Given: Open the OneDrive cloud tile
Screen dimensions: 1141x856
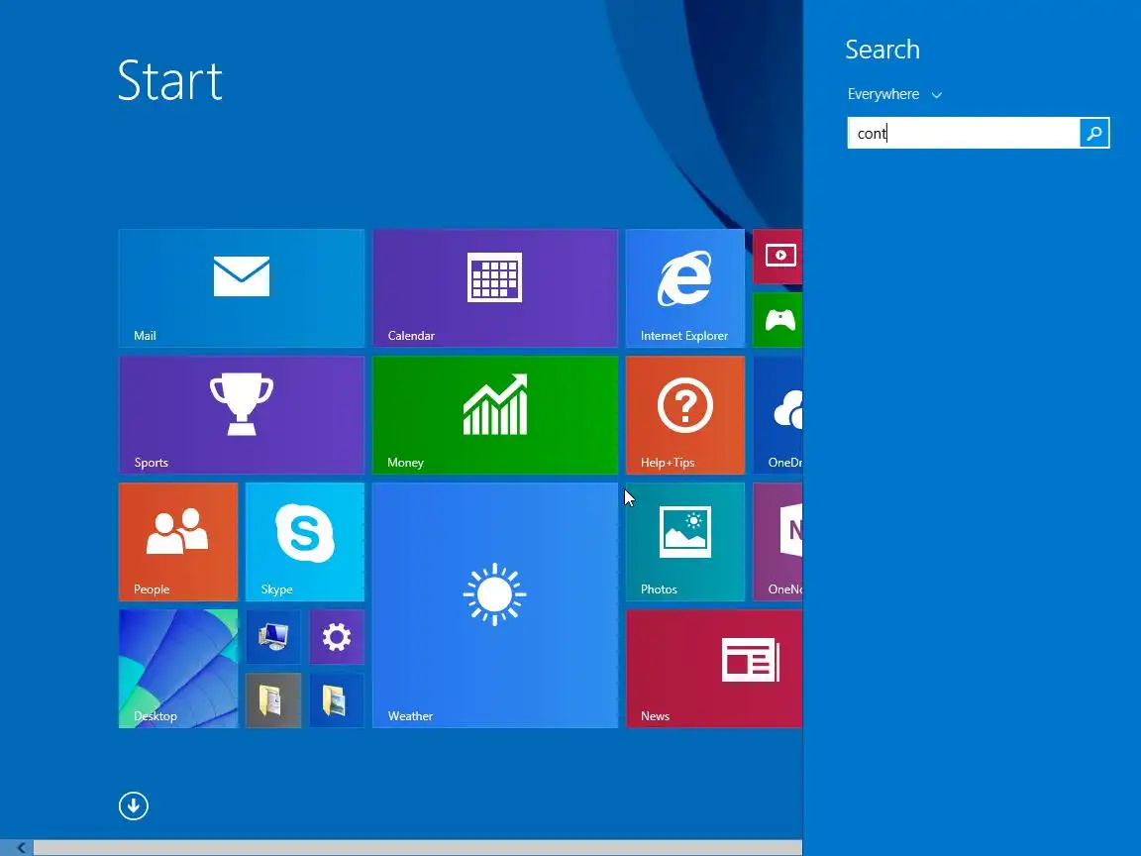Looking at the screenshot, I should click(778, 415).
